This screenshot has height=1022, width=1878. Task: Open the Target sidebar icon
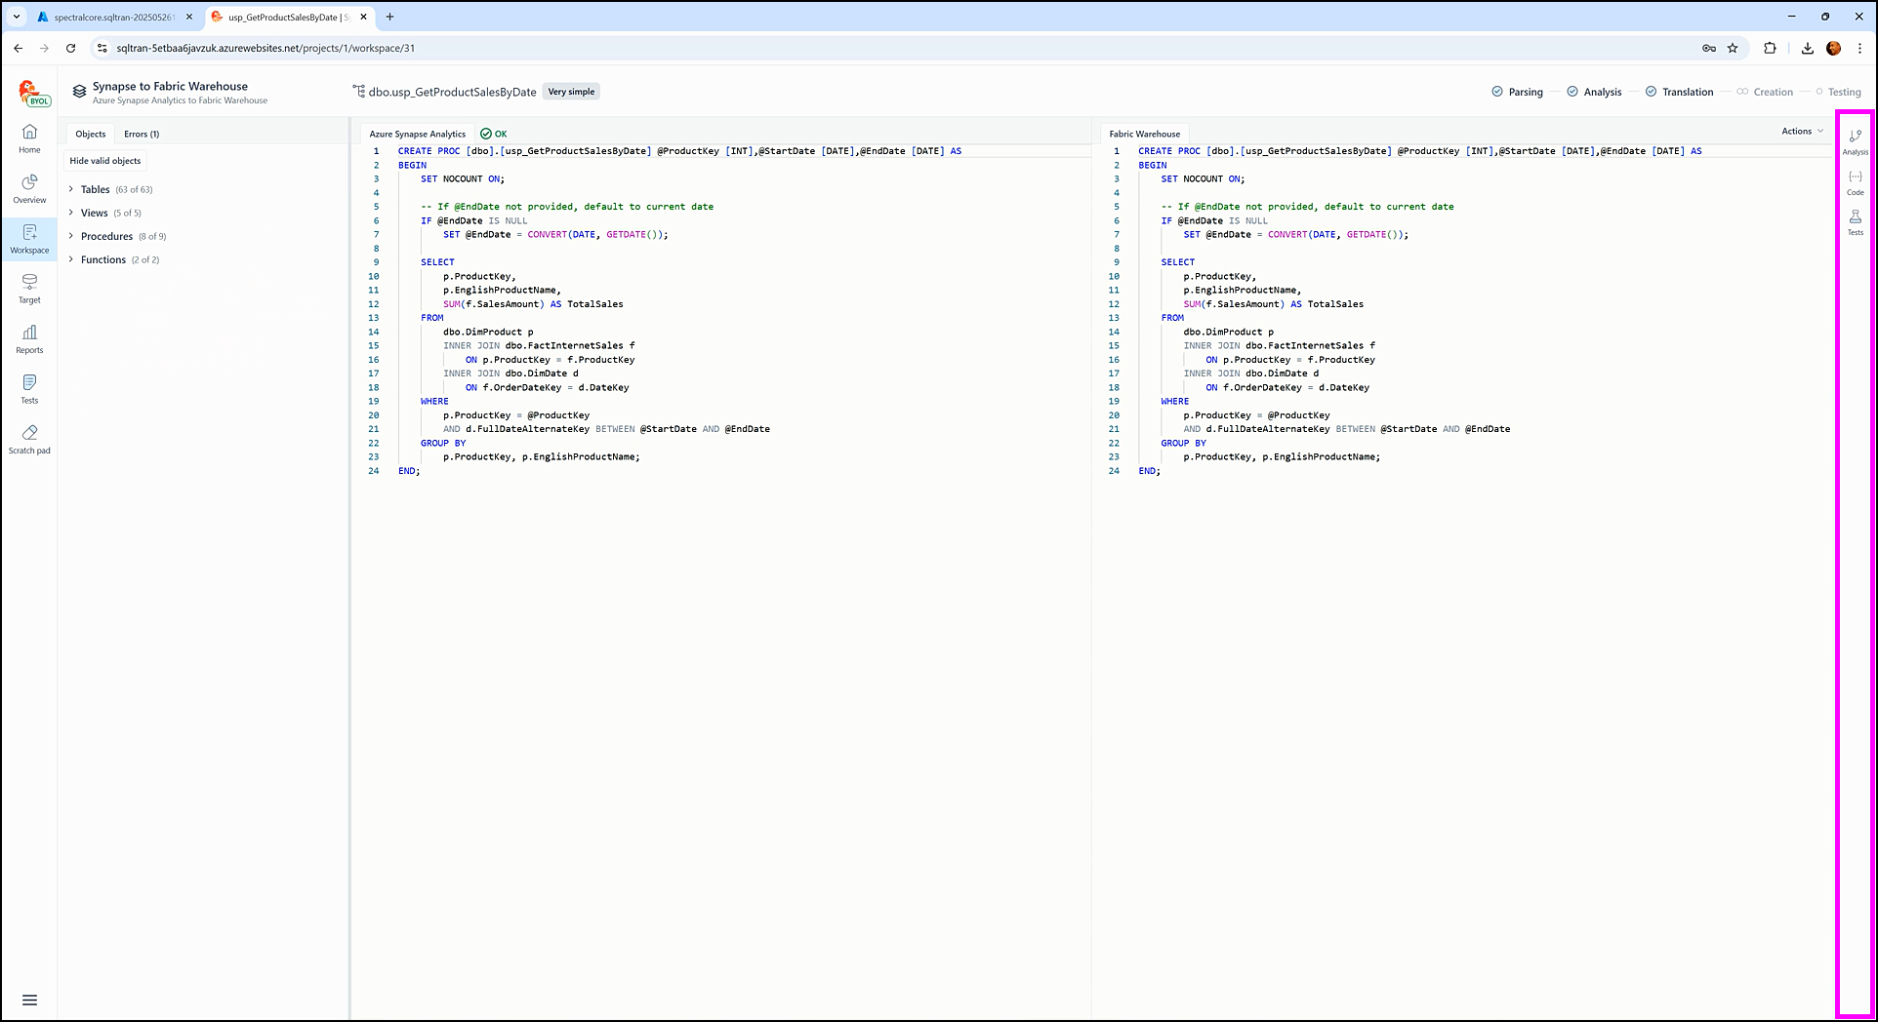pyautogui.click(x=29, y=288)
